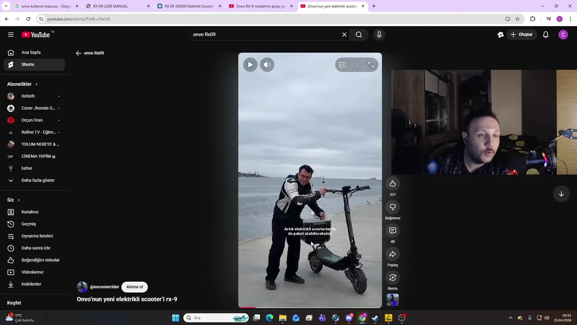
Task: Open Kanalınız in the sidebar
Action: [34, 212]
